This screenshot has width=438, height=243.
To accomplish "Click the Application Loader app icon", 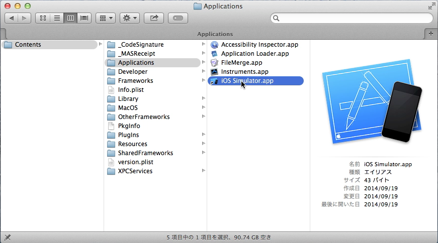I will click(214, 54).
